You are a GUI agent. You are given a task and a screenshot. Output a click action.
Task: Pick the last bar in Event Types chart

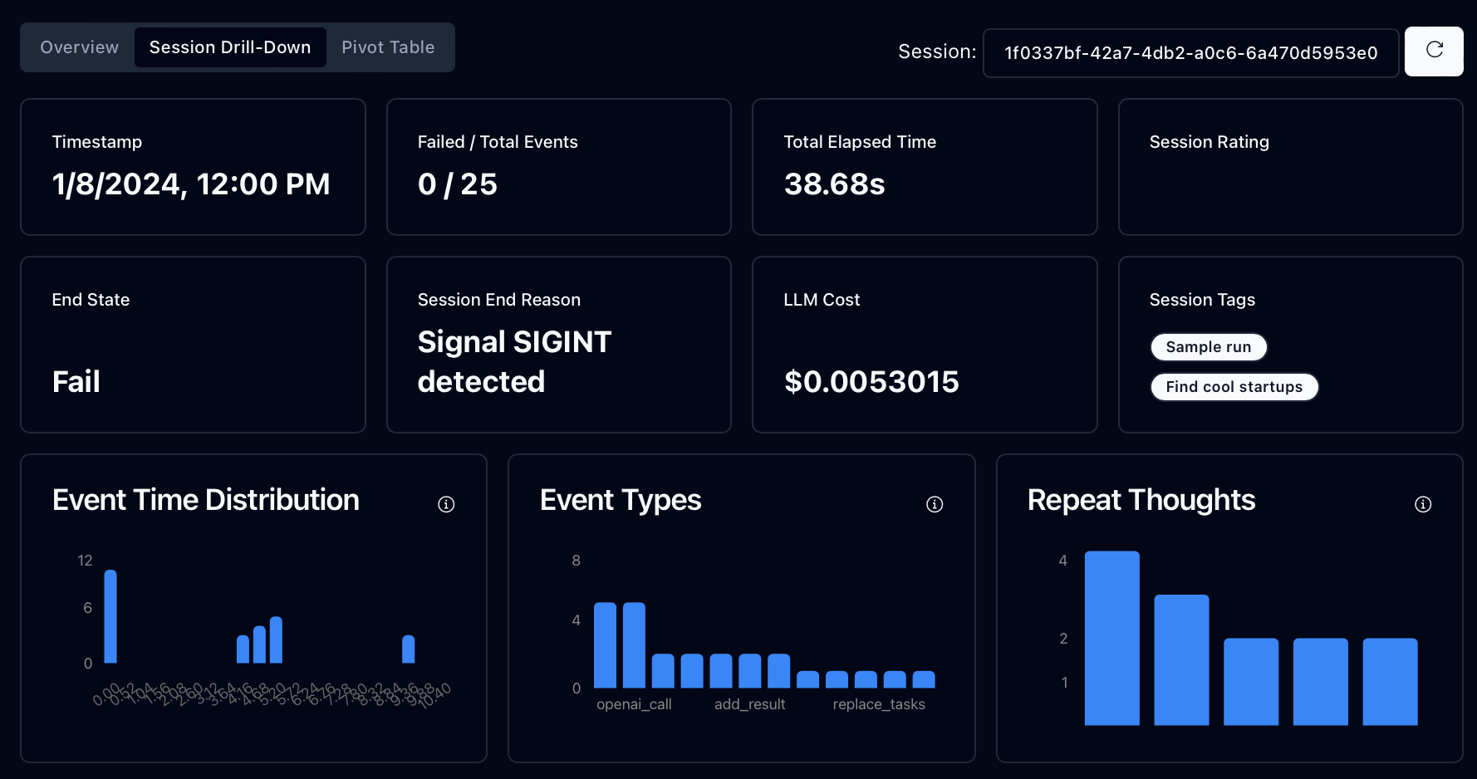tap(923, 679)
